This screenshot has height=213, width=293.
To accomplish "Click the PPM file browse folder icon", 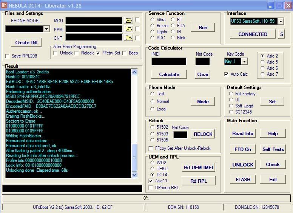I will tap(129, 29).
